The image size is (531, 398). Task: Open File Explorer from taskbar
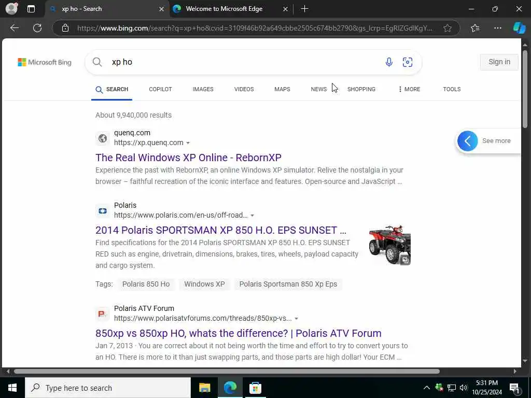[x=204, y=388]
